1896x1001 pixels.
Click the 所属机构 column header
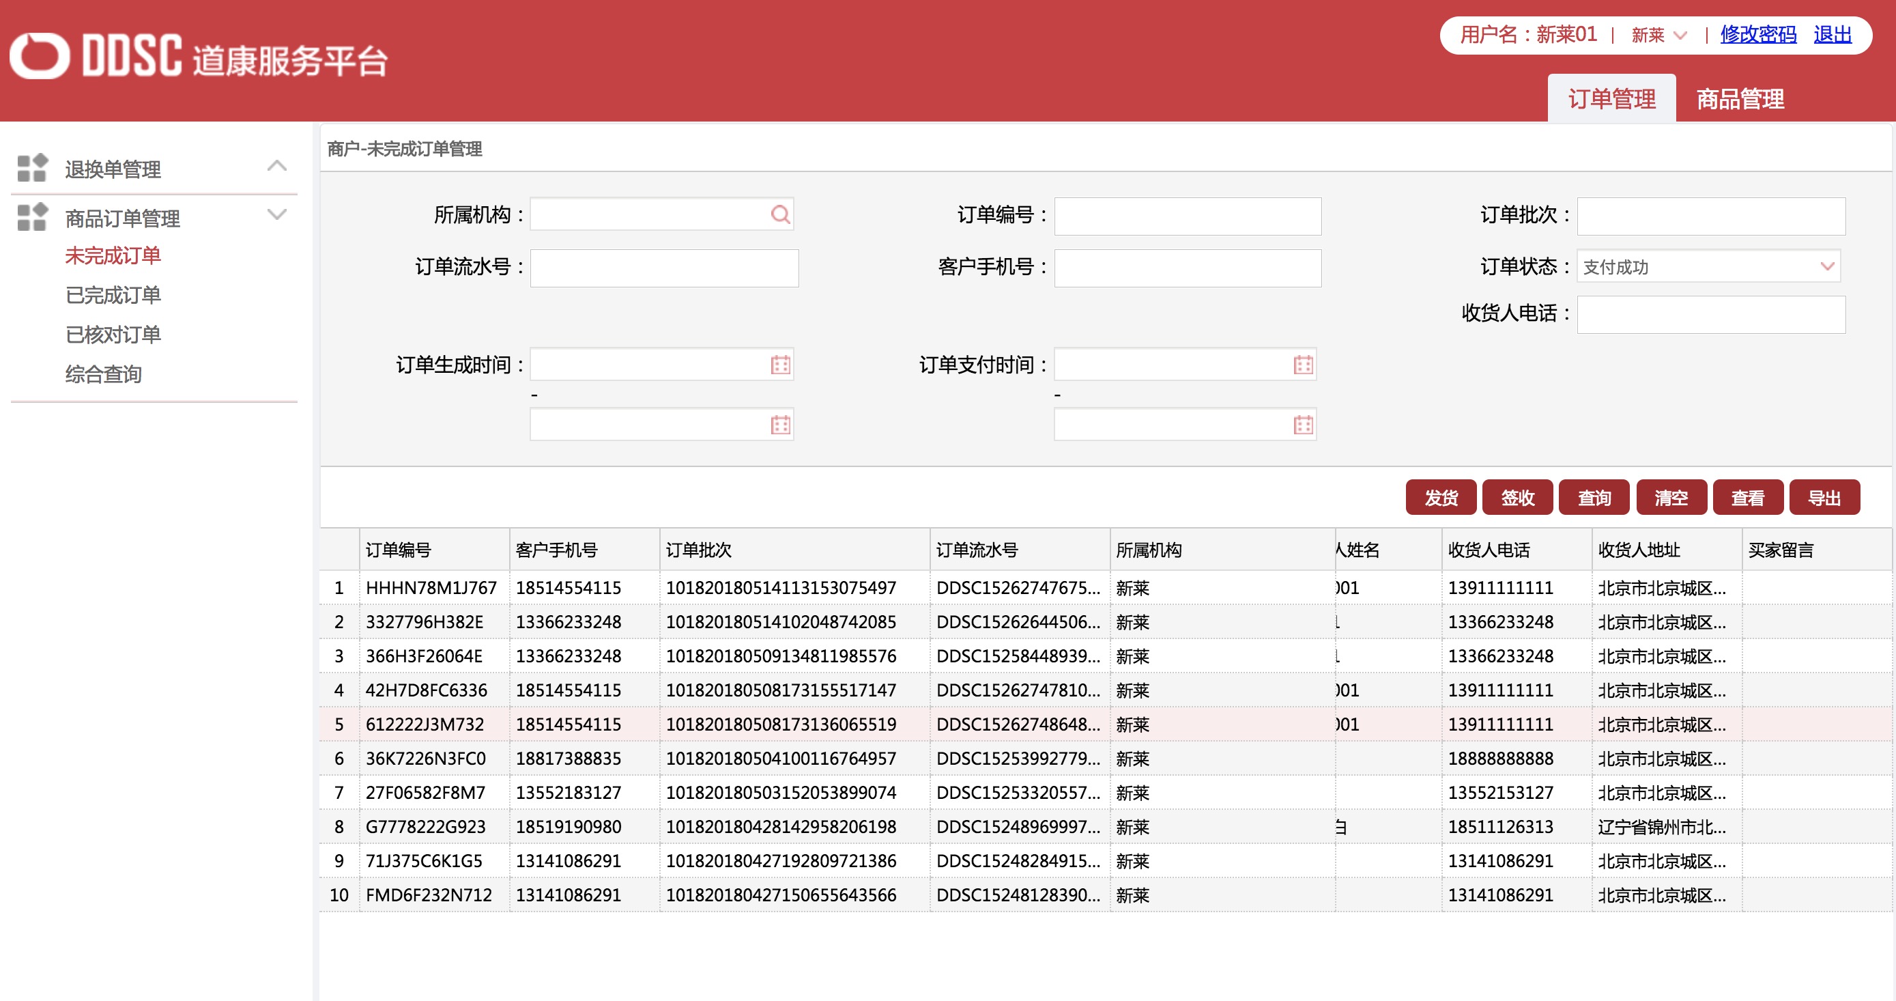pyautogui.click(x=1222, y=550)
